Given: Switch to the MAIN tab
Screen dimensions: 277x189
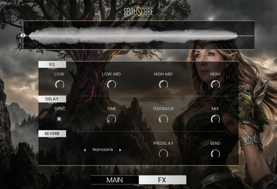Looking at the screenshot, I should pyautogui.click(x=115, y=180).
